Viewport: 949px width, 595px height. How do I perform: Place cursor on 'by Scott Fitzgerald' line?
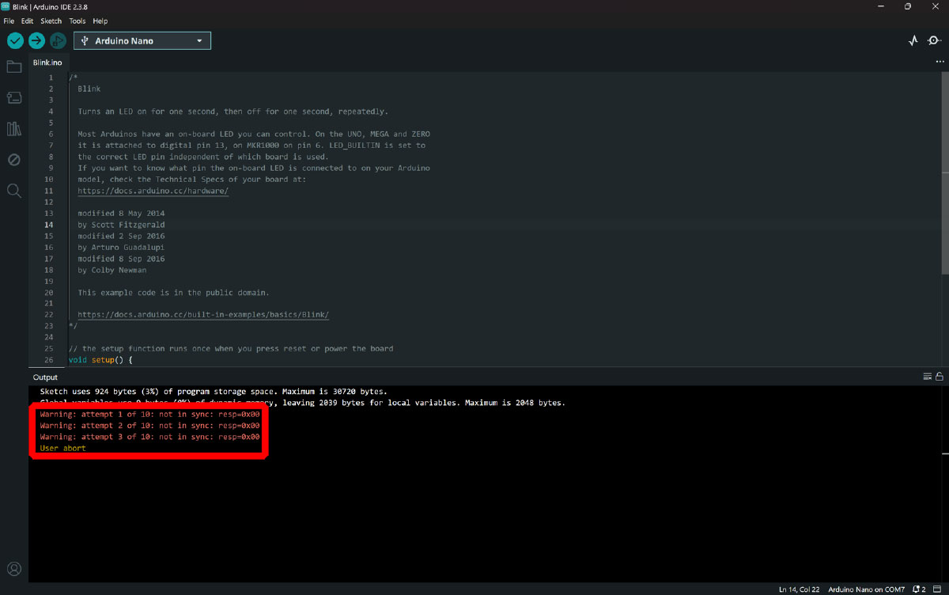click(x=121, y=225)
